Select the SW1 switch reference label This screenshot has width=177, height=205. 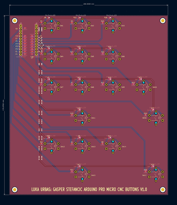(x=62, y=26)
